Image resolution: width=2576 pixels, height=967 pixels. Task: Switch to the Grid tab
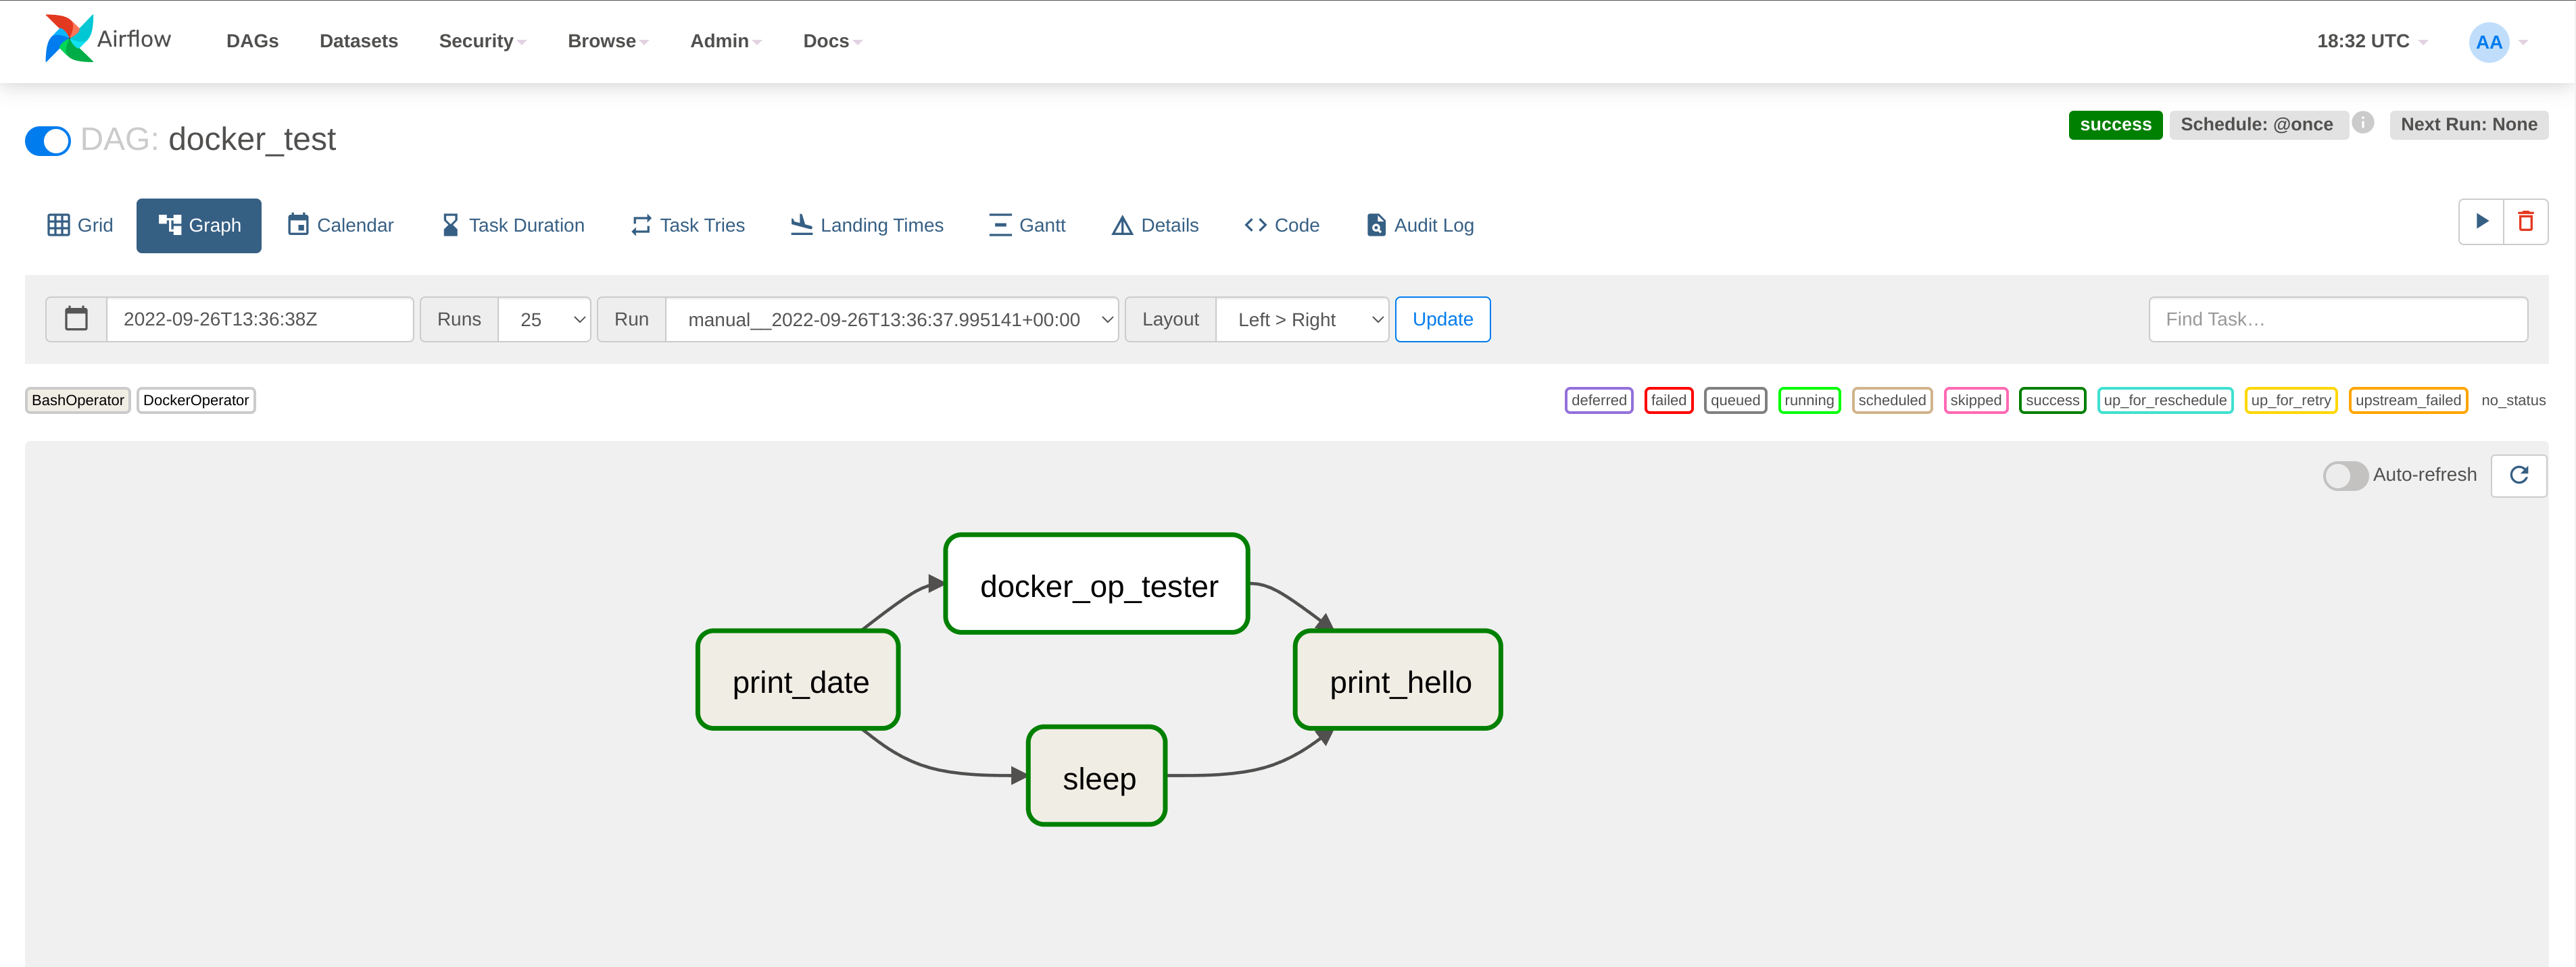point(80,226)
